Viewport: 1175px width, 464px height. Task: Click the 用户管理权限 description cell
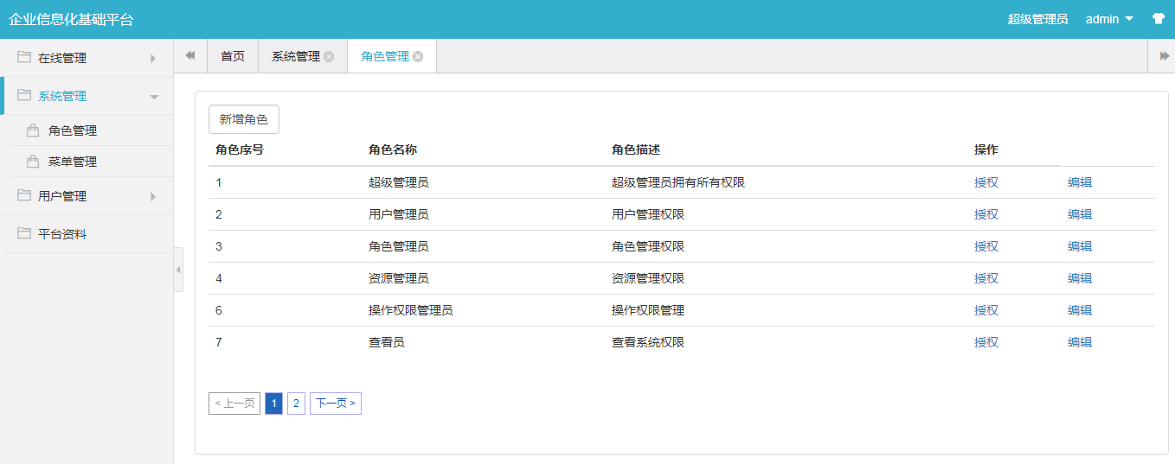coord(648,214)
